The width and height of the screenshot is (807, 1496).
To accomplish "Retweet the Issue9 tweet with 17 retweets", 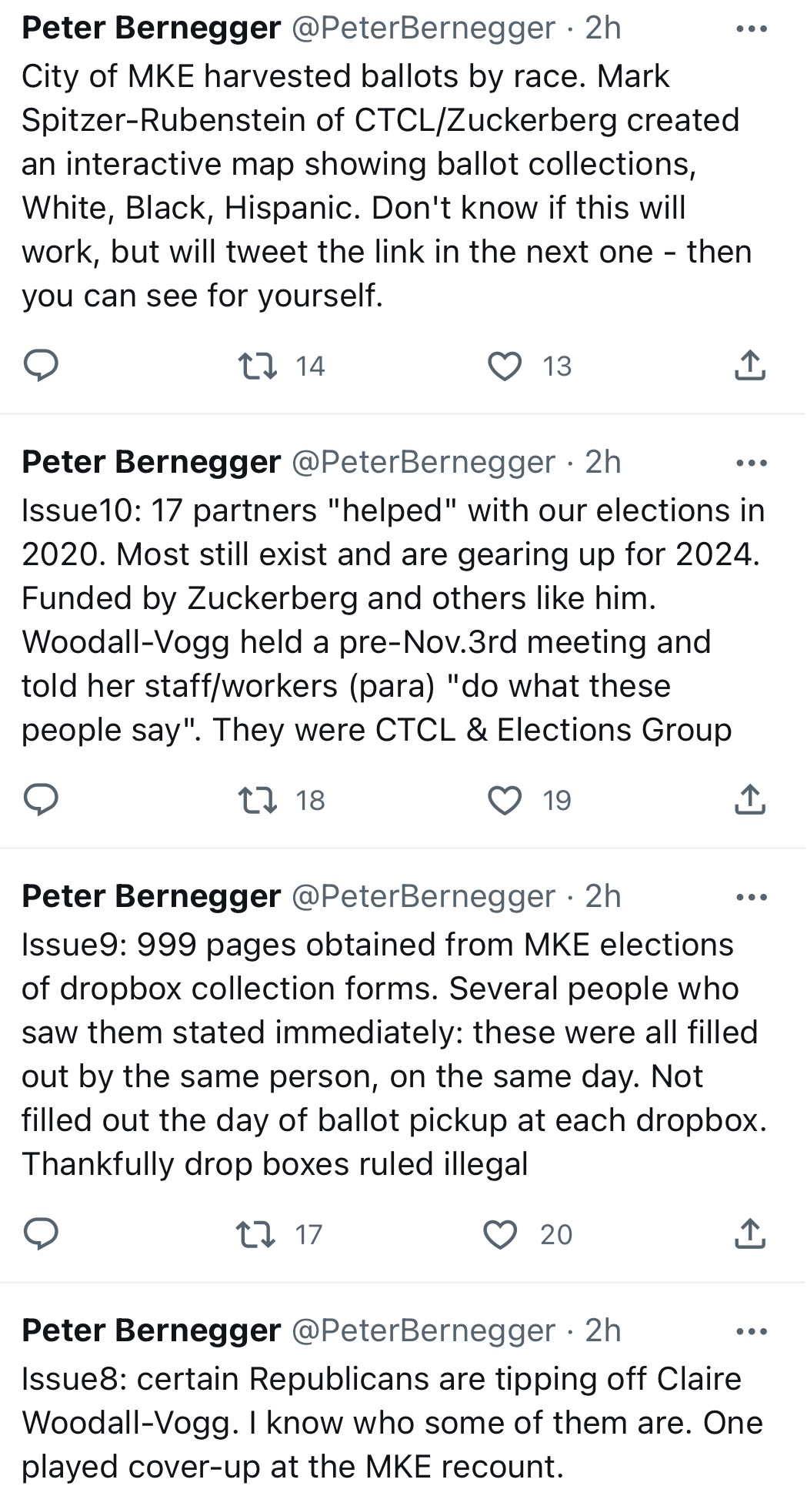I will (255, 1234).
